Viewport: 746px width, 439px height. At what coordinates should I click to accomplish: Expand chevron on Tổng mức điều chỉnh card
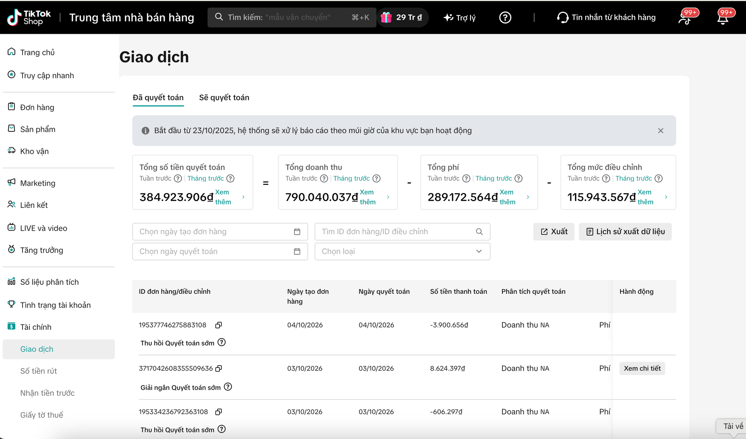666,197
